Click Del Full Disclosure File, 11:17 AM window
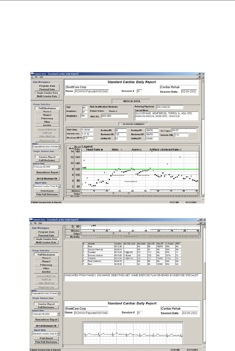 [x=47, y=179]
